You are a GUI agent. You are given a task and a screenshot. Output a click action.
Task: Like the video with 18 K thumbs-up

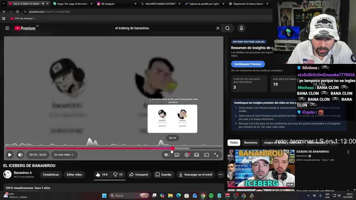(x=102, y=174)
